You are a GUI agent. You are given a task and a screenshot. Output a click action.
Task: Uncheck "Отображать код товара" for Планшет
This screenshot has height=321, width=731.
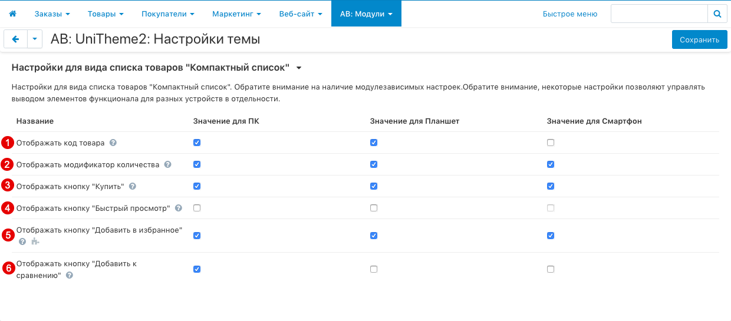pyautogui.click(x=374, y=143)
